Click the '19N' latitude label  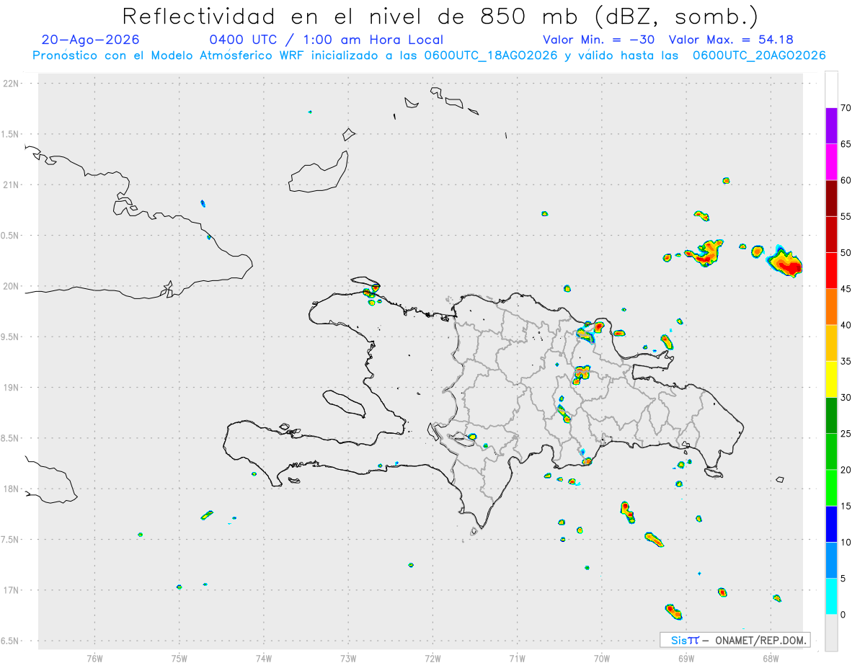pos(12,388)
